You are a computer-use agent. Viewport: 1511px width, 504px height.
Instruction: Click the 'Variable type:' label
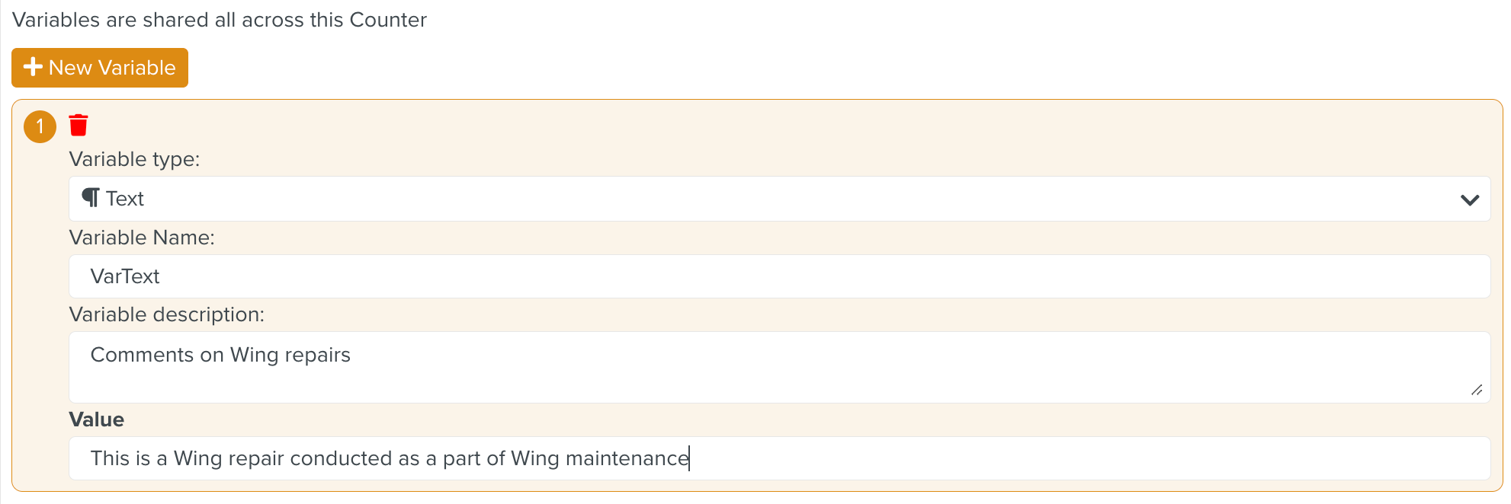(134, 159)
